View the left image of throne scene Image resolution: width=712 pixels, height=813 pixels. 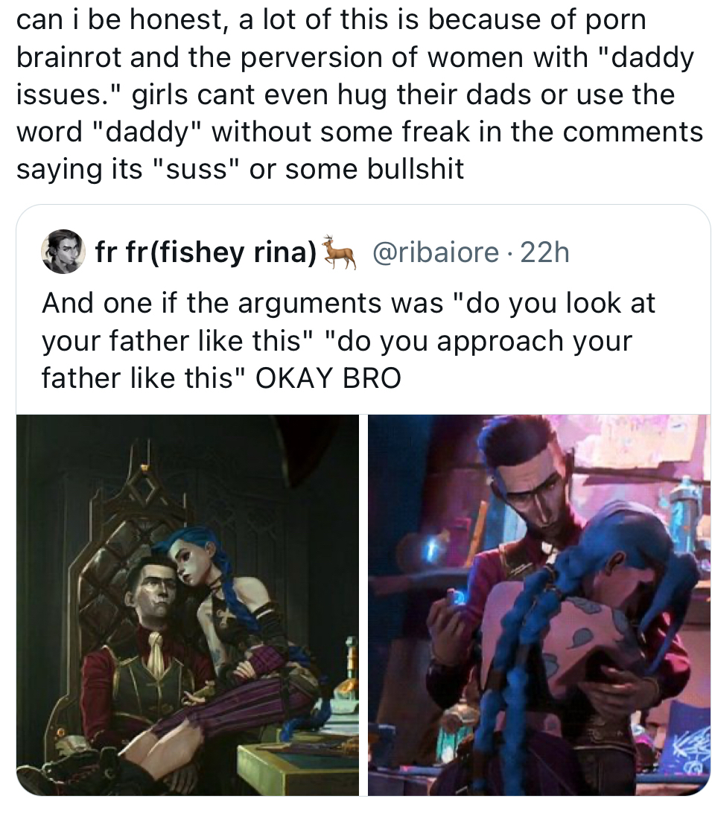(188, 605)
